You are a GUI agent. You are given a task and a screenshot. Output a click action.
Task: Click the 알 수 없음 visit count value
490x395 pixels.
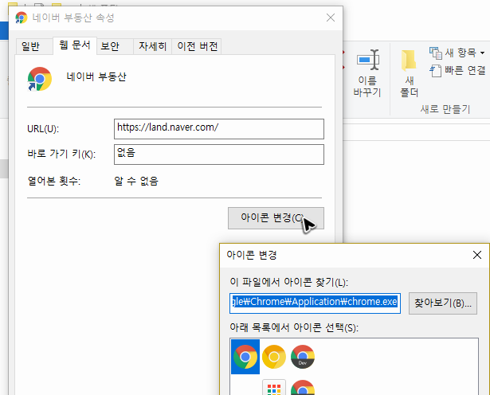point(136,181)
